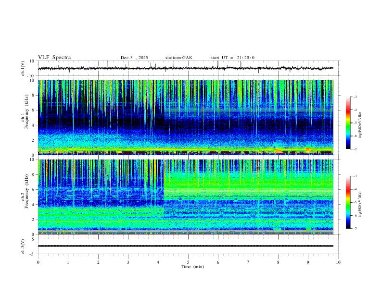Click the '4' tick on ch.1 Frequency axis
This screenshot has height=294, width=381.
pos(34,125)
